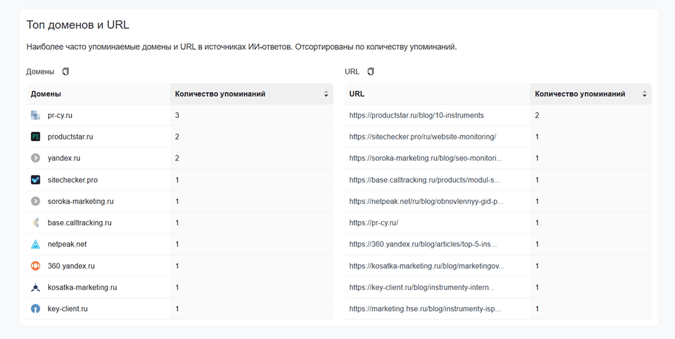Sort URLs by Количество упоминаний arrows
Screen dimensions: 675x339
pyautogui.click(x=645, y=94)
